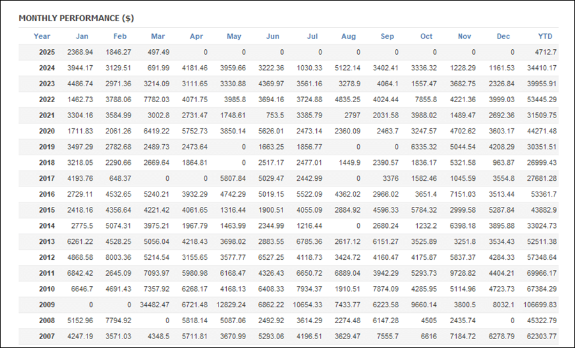Viewport: 575px width, 348px height.
Task: Click the Oct column header
Action: click(426, 36)
